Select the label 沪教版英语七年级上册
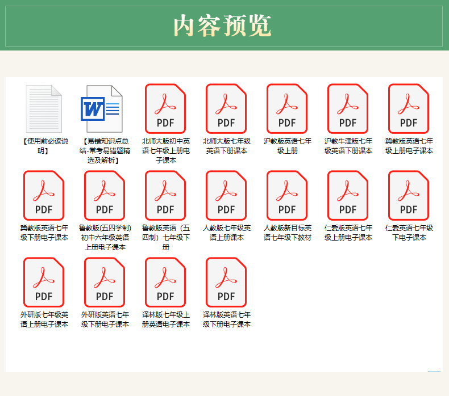 tap(287, 146)
